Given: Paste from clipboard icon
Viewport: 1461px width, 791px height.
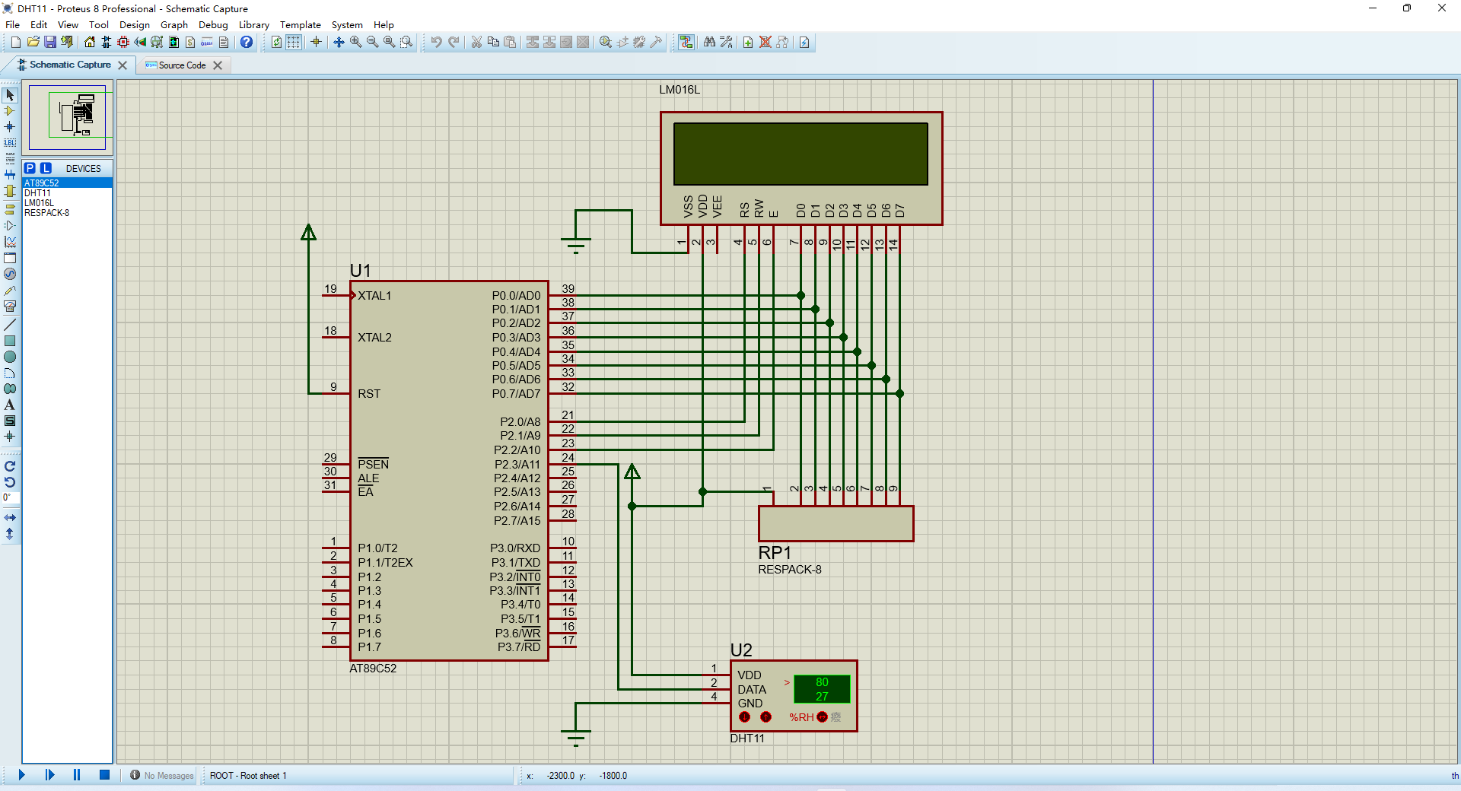Looking at the screenshot, I should [x=510, y=42].
